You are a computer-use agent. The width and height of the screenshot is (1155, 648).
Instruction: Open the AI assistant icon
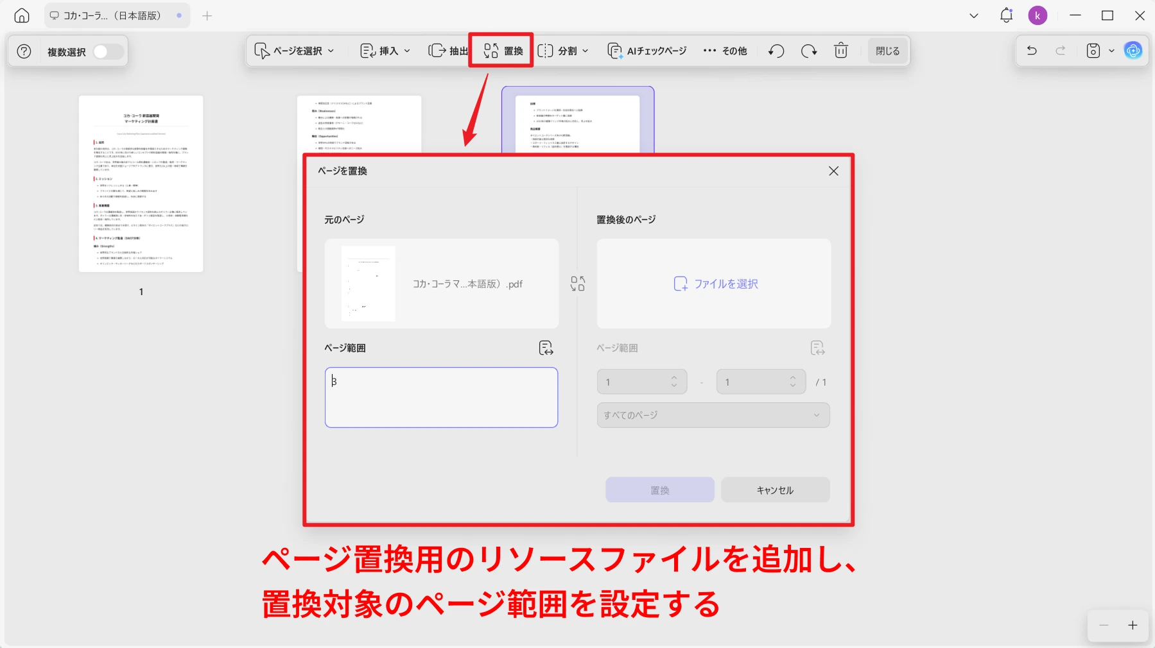coord(1133,51)
